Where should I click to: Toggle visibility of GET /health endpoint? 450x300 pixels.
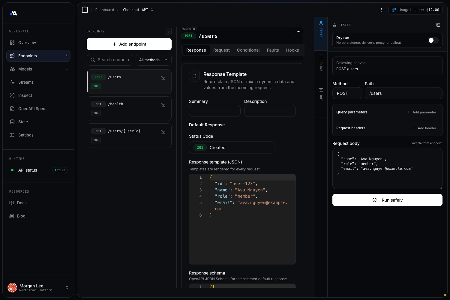(163, 105)
